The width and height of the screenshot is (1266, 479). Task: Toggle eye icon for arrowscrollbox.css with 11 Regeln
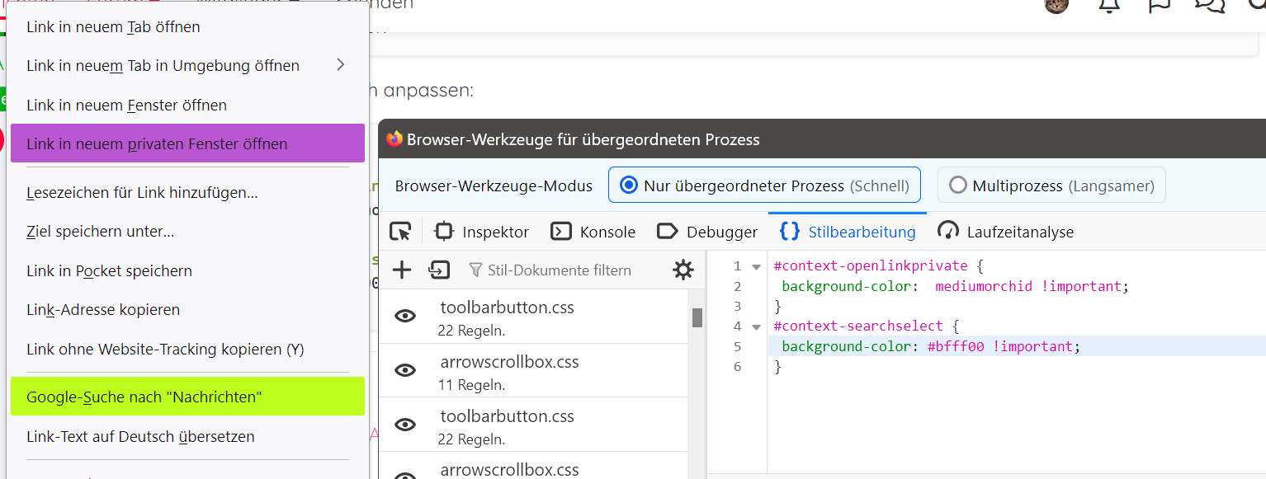[405, 370]
